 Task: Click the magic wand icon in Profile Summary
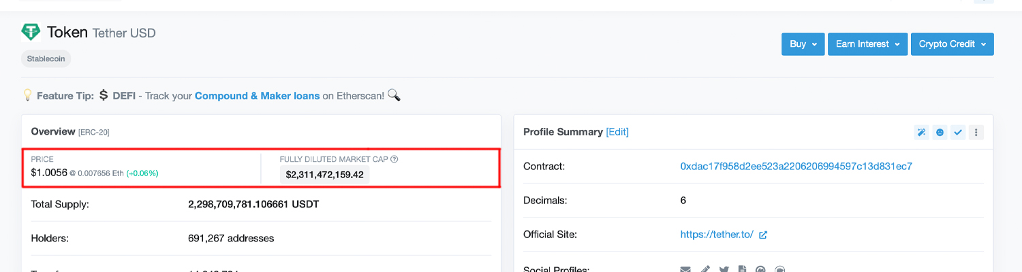tap(921, 133)
